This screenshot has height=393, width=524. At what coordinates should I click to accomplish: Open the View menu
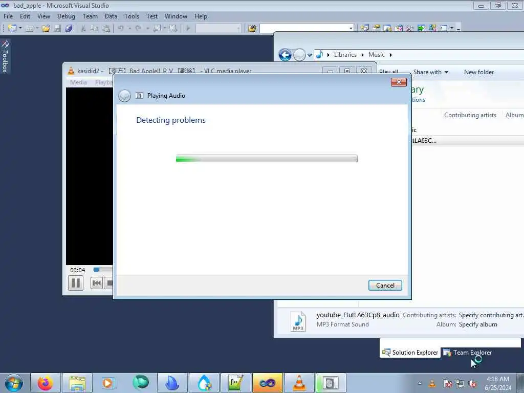pos(43,16)
